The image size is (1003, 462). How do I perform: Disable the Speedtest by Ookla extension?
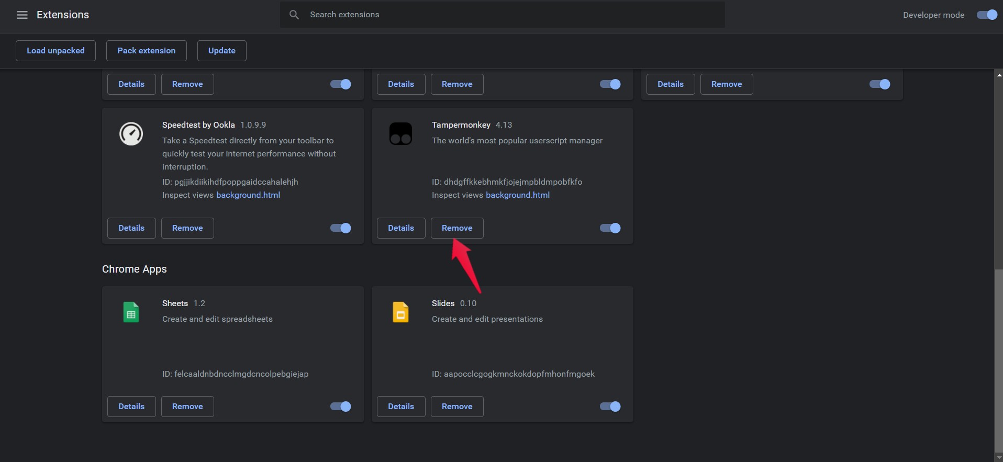[x=341, y=228]
